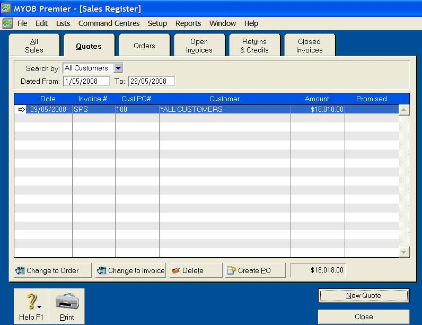The height and width of the screenshot is (325, 422).
Task: Switch to the All Sales tab
Action: (x=34, y=46)
